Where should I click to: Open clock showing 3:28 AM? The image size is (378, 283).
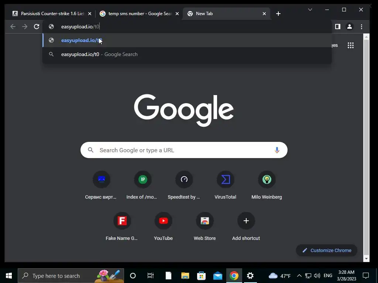[x=346, y=276]
